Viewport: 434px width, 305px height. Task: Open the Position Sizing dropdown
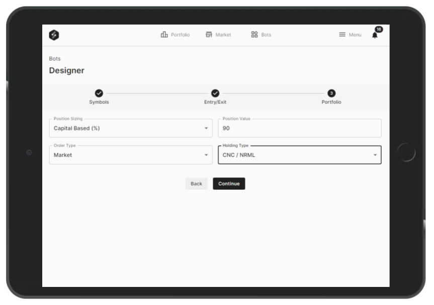(131, 128)
